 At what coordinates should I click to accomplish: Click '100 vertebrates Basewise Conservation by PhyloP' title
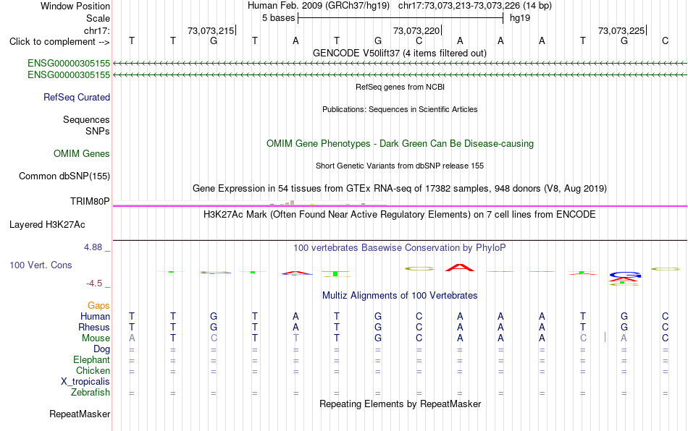point(400,248)
